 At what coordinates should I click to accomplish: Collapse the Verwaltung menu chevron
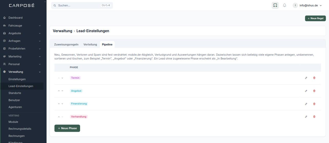[x=40, y=72]
